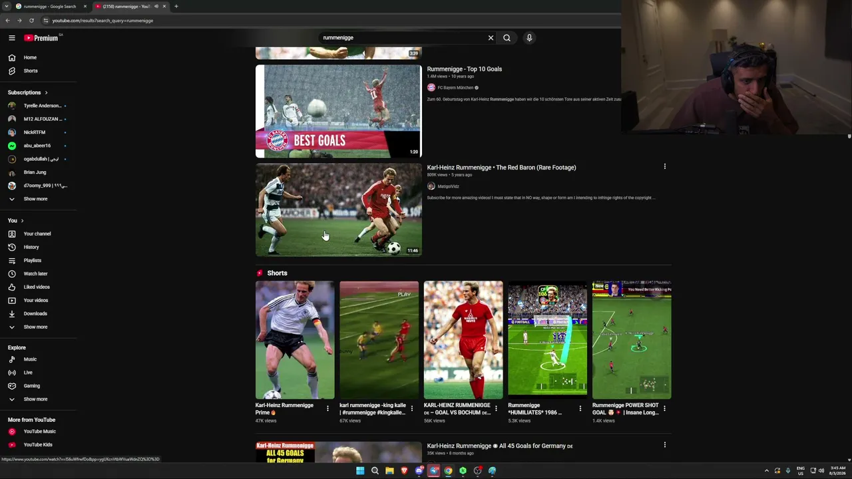Reload the browser page
This screenshot has height=479, width=852.
point(31,21)
